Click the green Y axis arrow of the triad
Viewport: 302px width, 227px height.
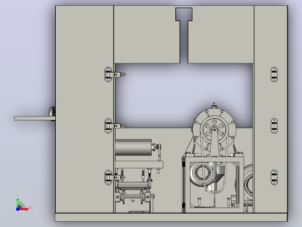17,203
